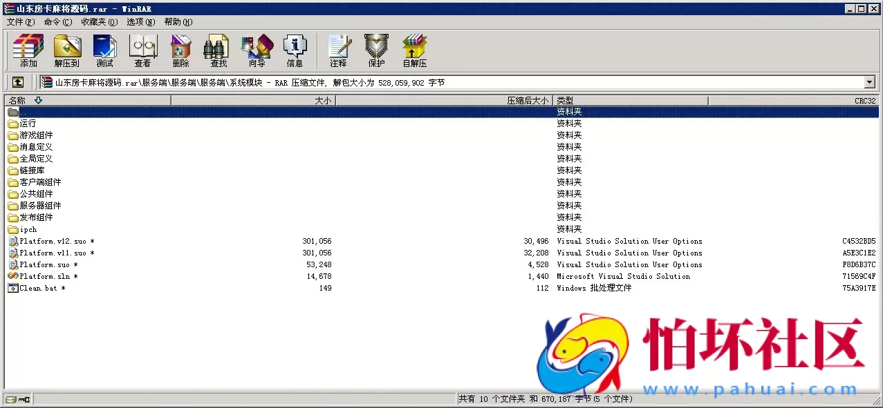
Task: Select the Clean.bat file entry
Action: pyautogui.click(x=43, y=288)
